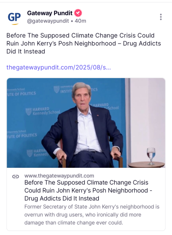Click the Harvard Kennedy School shield logo

[29, 111]
